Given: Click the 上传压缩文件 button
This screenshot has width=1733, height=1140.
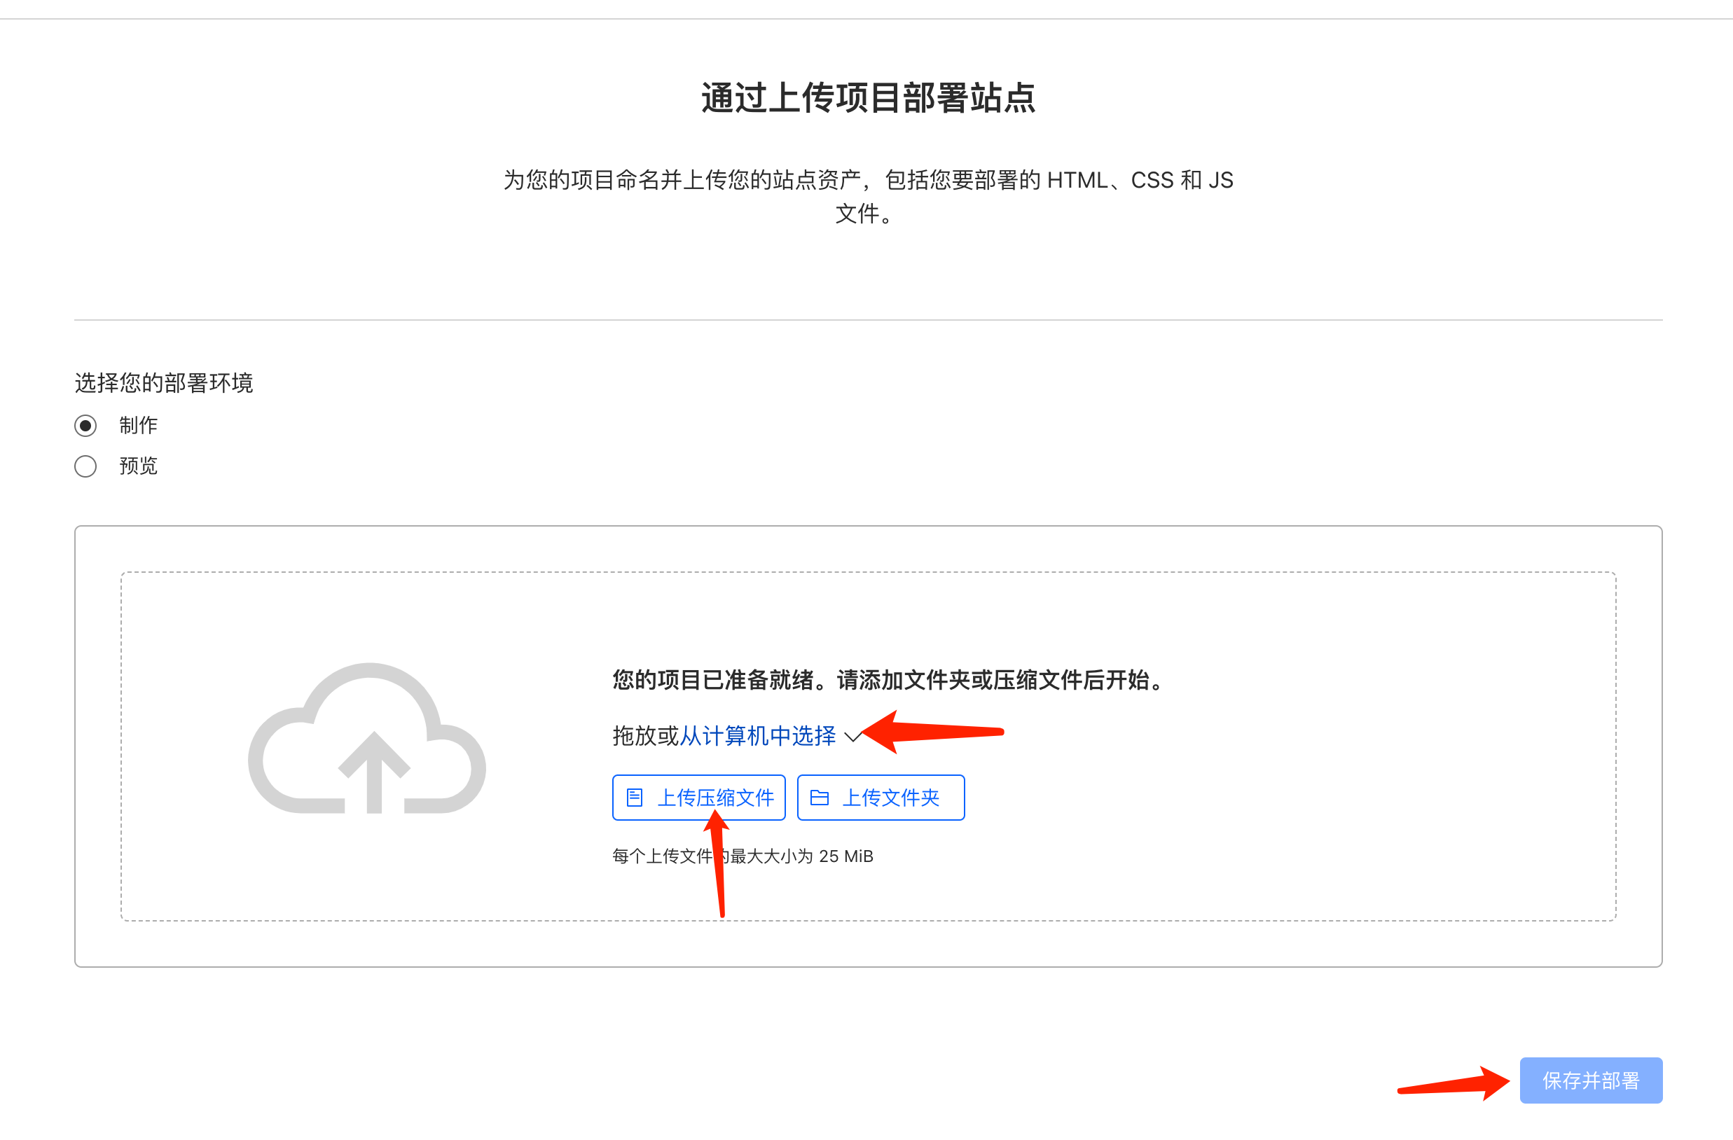Looking at the screenshot, I should (698, 797).
